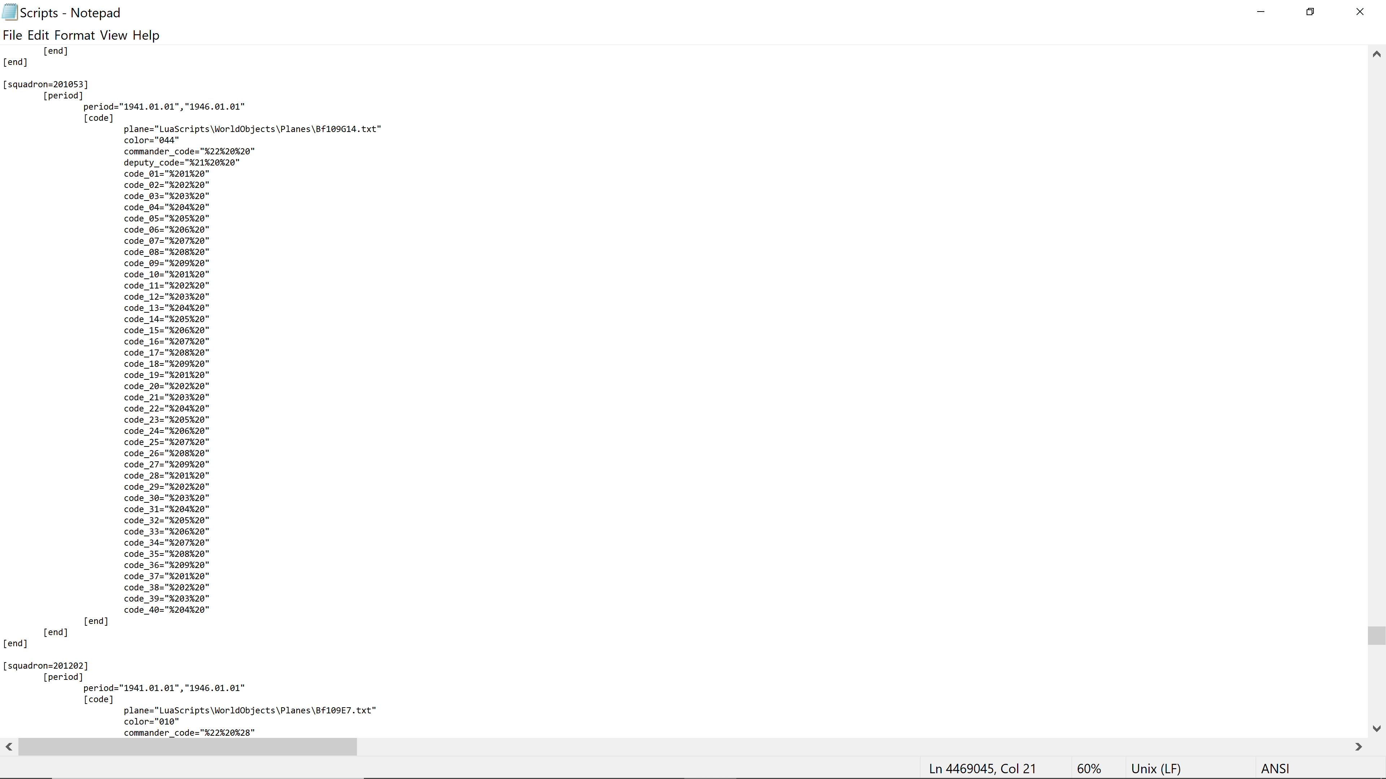Click the code_20 line

point(166,386)
